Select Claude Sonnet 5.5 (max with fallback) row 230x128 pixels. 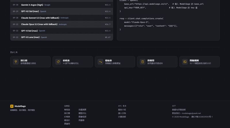[x=62, y=18]
